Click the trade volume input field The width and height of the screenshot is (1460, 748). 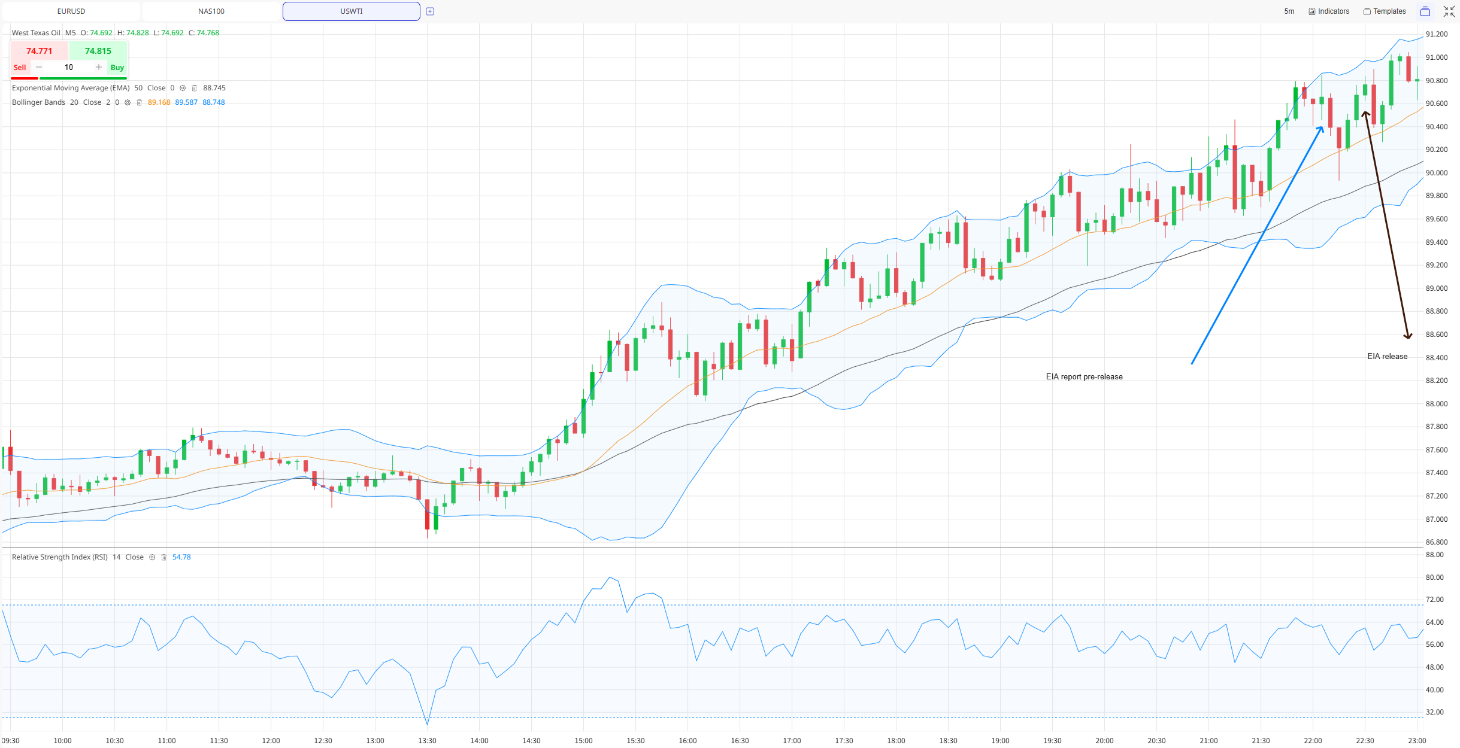click(69, 67)
